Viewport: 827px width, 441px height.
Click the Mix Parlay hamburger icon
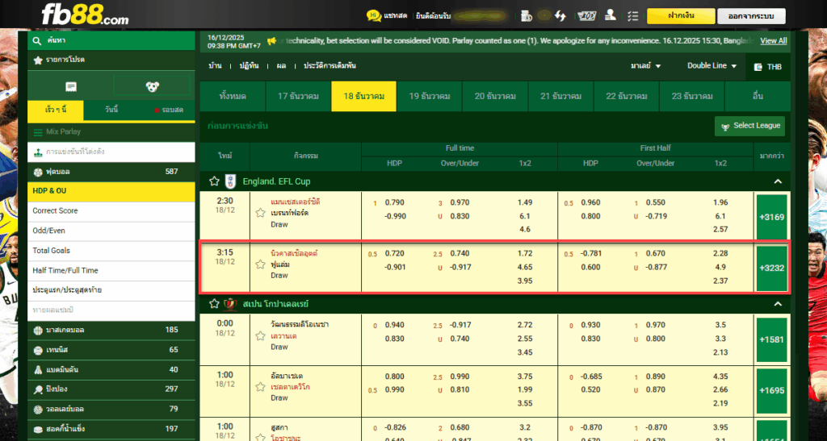[38, 132]
